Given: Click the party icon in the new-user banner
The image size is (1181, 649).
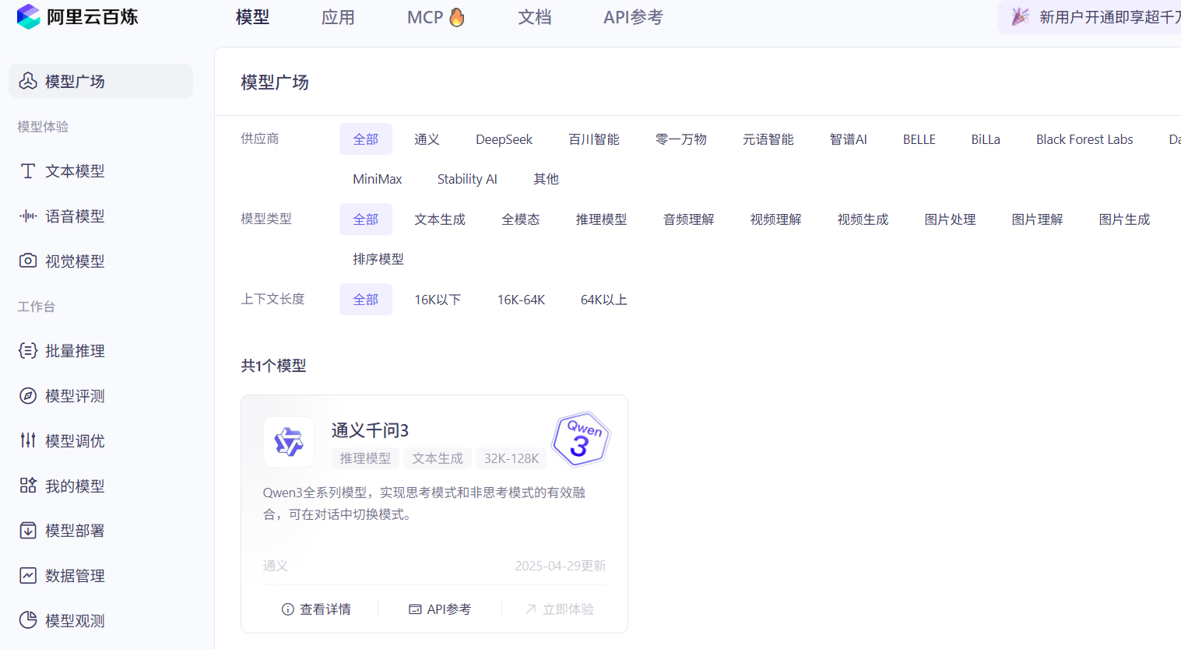Looking at the screenshot, I should coord(1020,16).
